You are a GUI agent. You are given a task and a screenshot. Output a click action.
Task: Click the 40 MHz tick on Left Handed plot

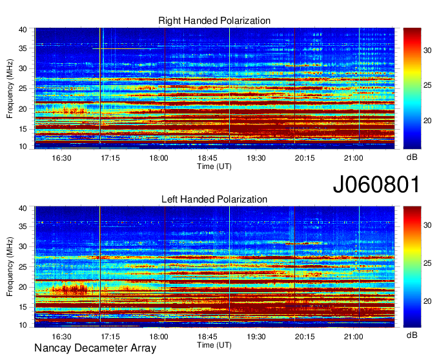coord(23,208)
